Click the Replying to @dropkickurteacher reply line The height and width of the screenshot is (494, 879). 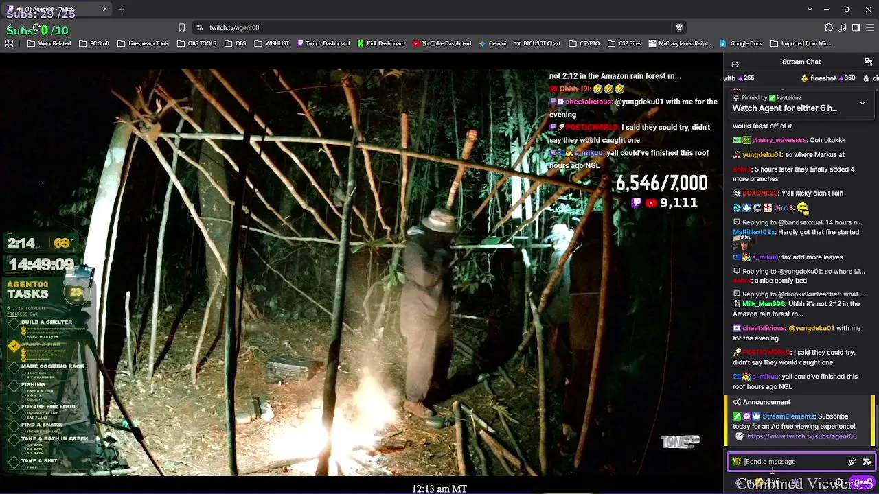[799, 294]
